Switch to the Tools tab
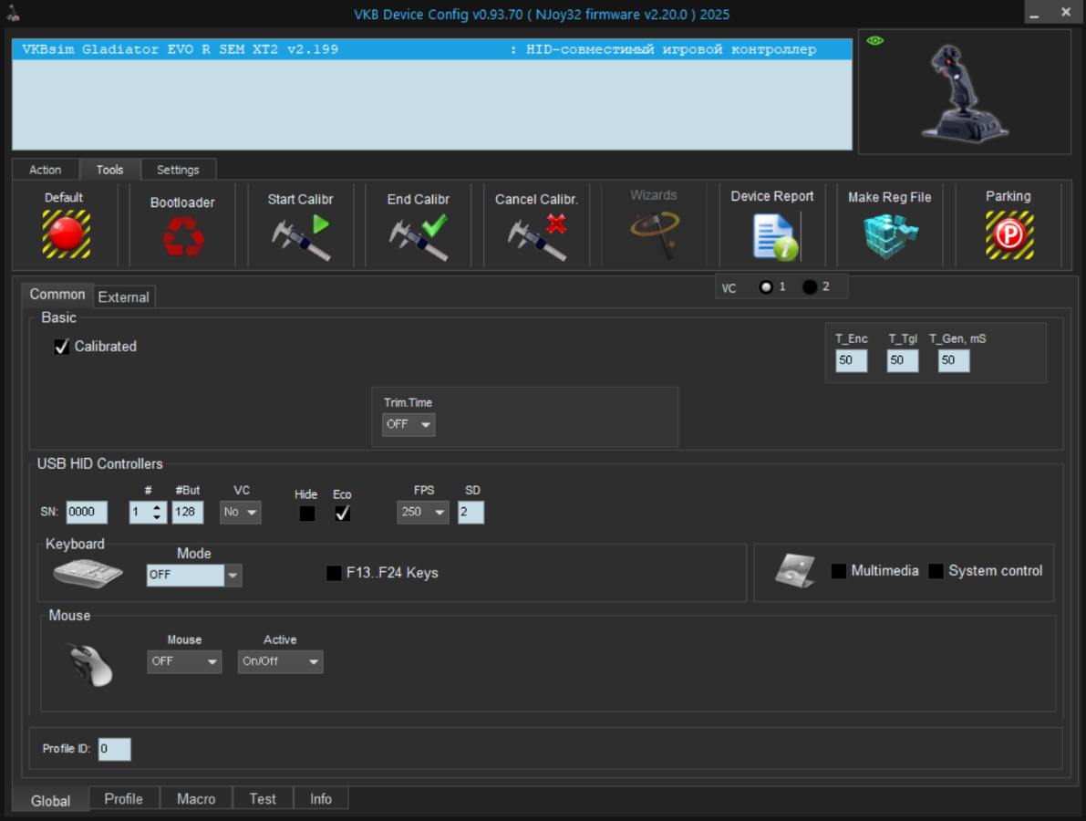This screenshot has width=1086, height=821. coord(110,170)
